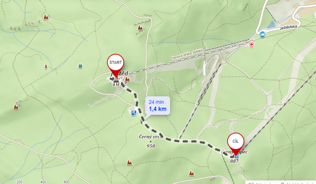Open the green four-leaf clover marker
Screen dimensions: 316x184
click(80, 66)
